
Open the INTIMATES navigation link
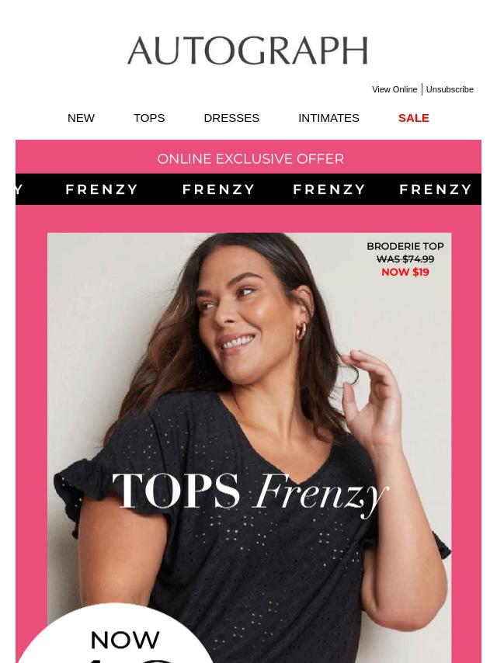(328, 118)
